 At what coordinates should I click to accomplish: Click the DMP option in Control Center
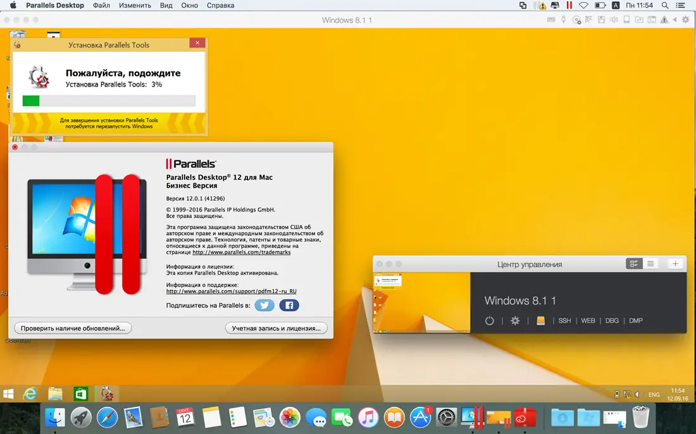tap(636, 320)
